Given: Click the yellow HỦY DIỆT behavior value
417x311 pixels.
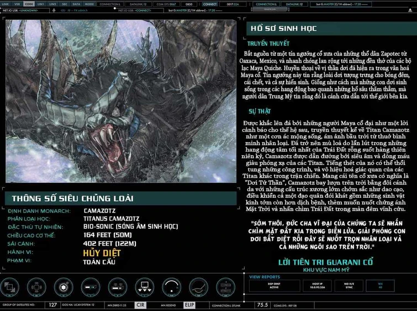Looking at the screenshot, I should (102, 253).
